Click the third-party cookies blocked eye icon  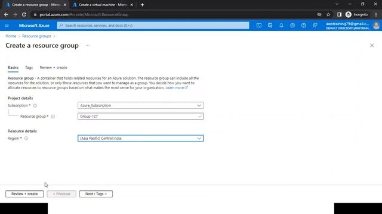click(x=319, y=14)
